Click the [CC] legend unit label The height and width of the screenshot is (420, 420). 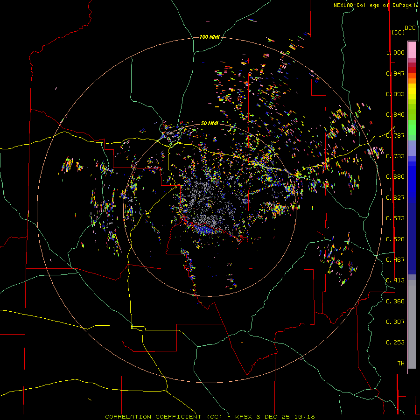(x=398, y=32)
